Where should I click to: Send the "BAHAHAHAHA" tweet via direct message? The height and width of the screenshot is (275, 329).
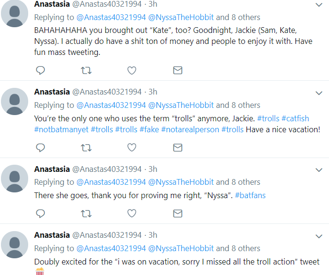[x=178, y=70]
